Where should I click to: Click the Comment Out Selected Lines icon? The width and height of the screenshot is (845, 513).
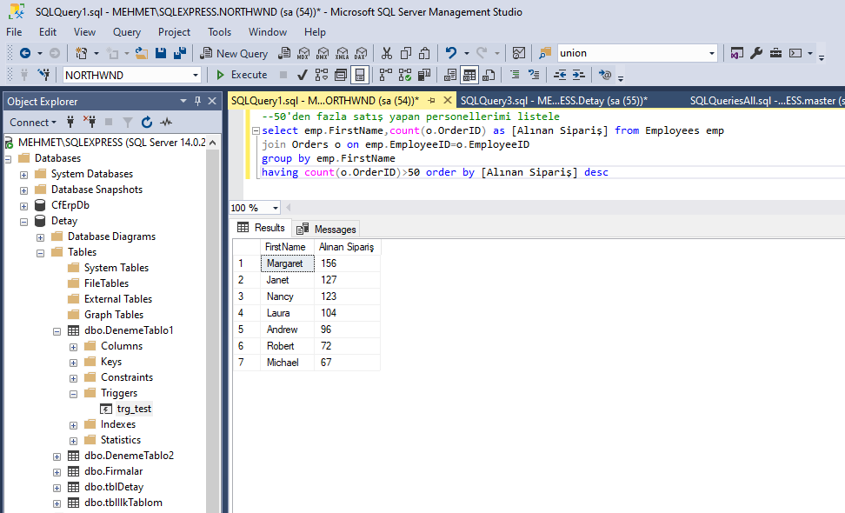pos(515,75)
